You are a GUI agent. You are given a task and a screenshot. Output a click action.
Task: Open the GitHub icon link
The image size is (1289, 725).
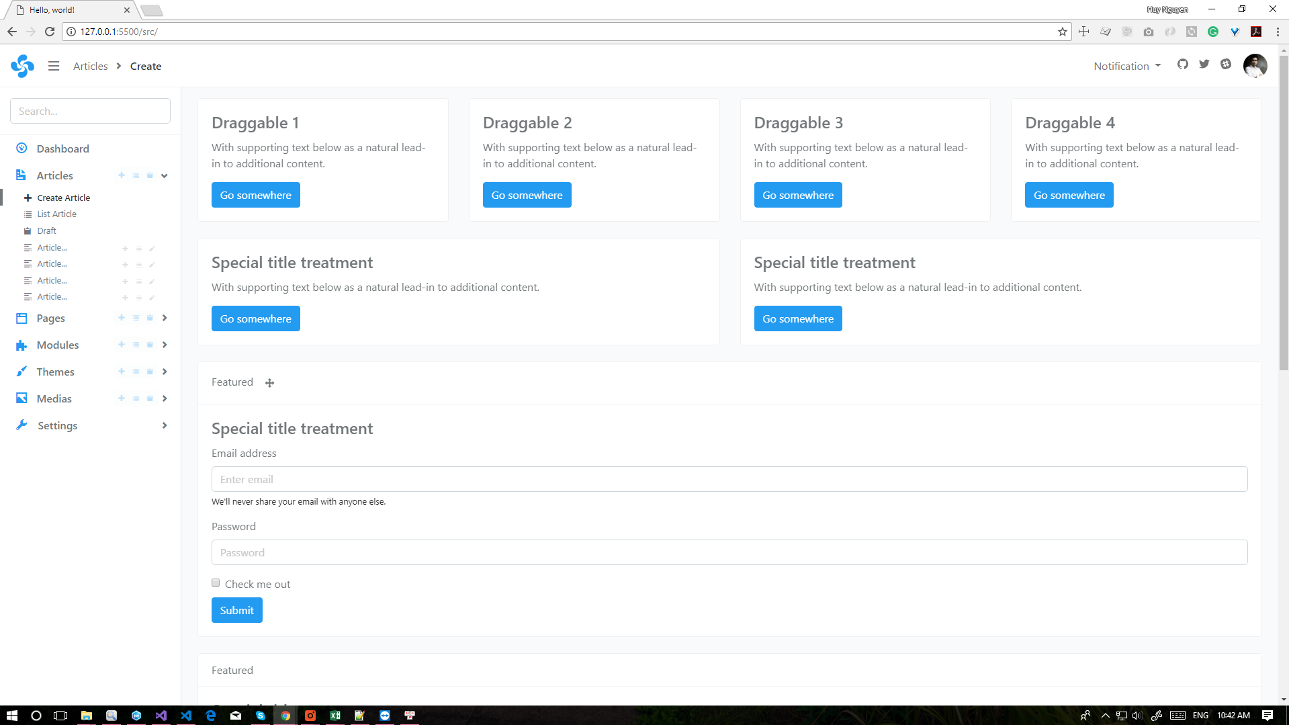click(x=1183, y=65)
